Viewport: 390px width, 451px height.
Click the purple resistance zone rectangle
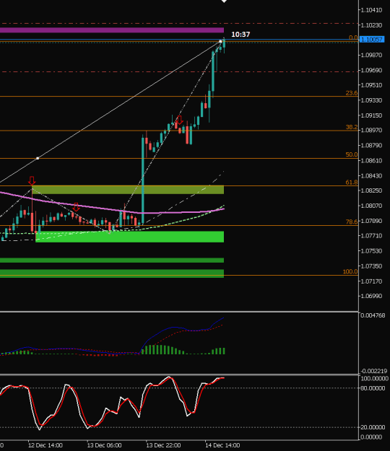112,30
